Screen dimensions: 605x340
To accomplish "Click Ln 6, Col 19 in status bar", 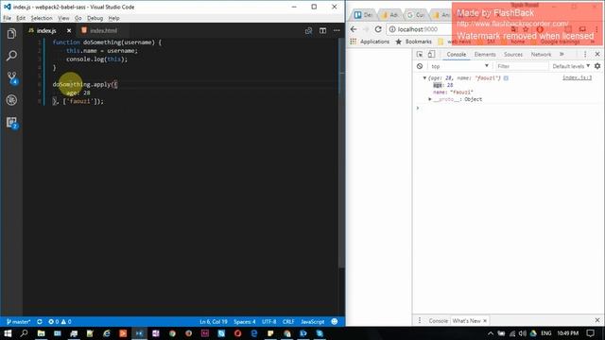I will click(x=214, y=321).
